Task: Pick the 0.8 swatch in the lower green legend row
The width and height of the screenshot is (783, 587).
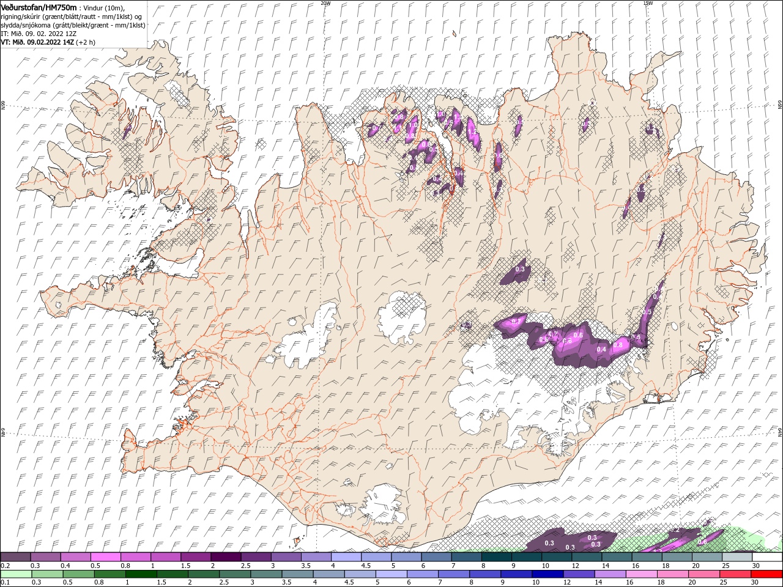Action: pyautogui.click(x=109, y=574)
